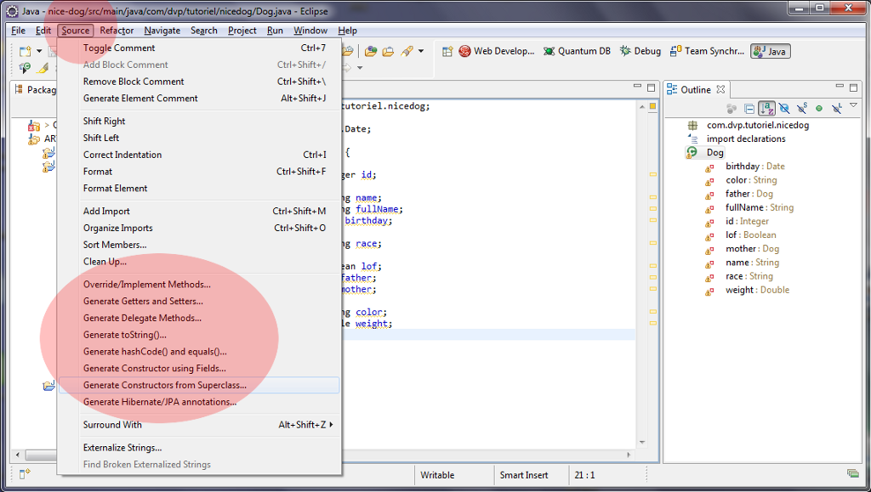Image resolution: width=871 pixels, height=492 pixels.
Task: Open the New wizard dropdown arrow
Action: click(x=39, y=52)
